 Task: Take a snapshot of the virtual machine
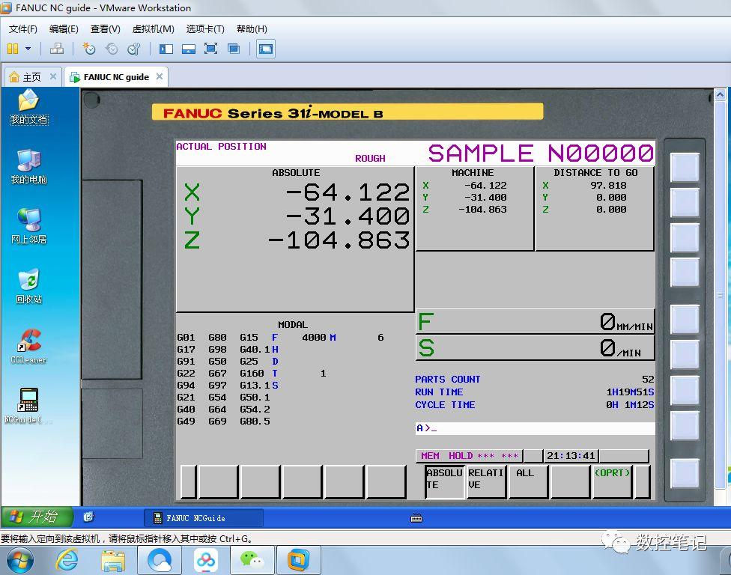tap(89, 49)
